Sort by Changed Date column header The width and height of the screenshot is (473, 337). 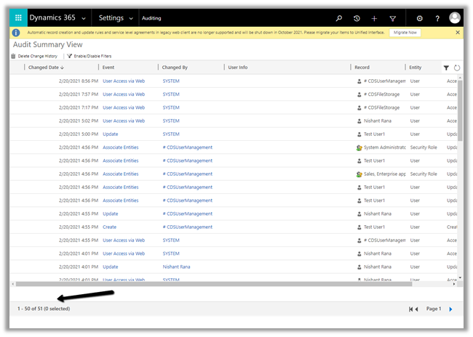coord(46,68)
